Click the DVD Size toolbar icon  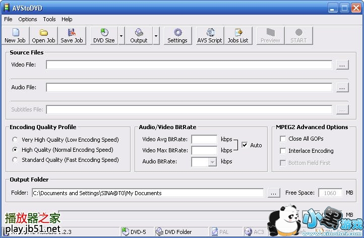point(104,36)
